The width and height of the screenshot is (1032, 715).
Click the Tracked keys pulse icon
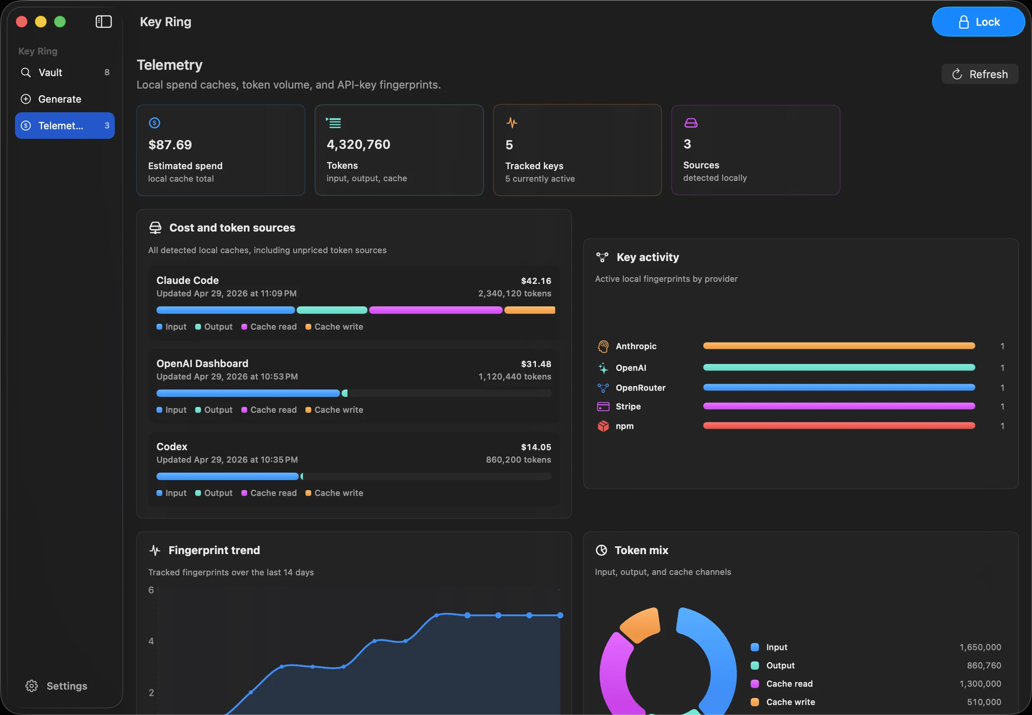pyautogui.click(x=512, y=122)
